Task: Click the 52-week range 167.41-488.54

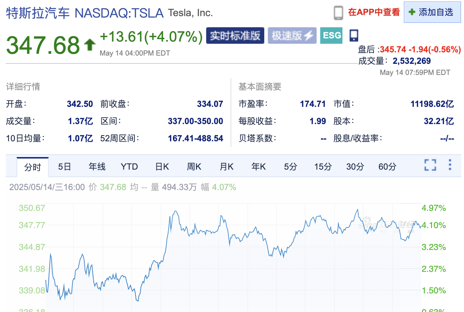Action: [x=195, y=138]
